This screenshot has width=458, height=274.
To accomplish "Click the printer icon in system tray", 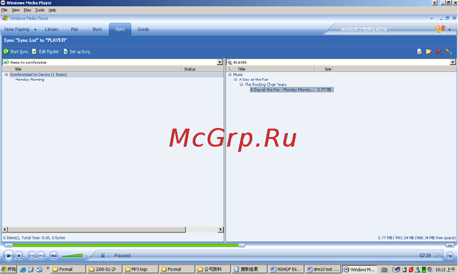I will point(384,269).
